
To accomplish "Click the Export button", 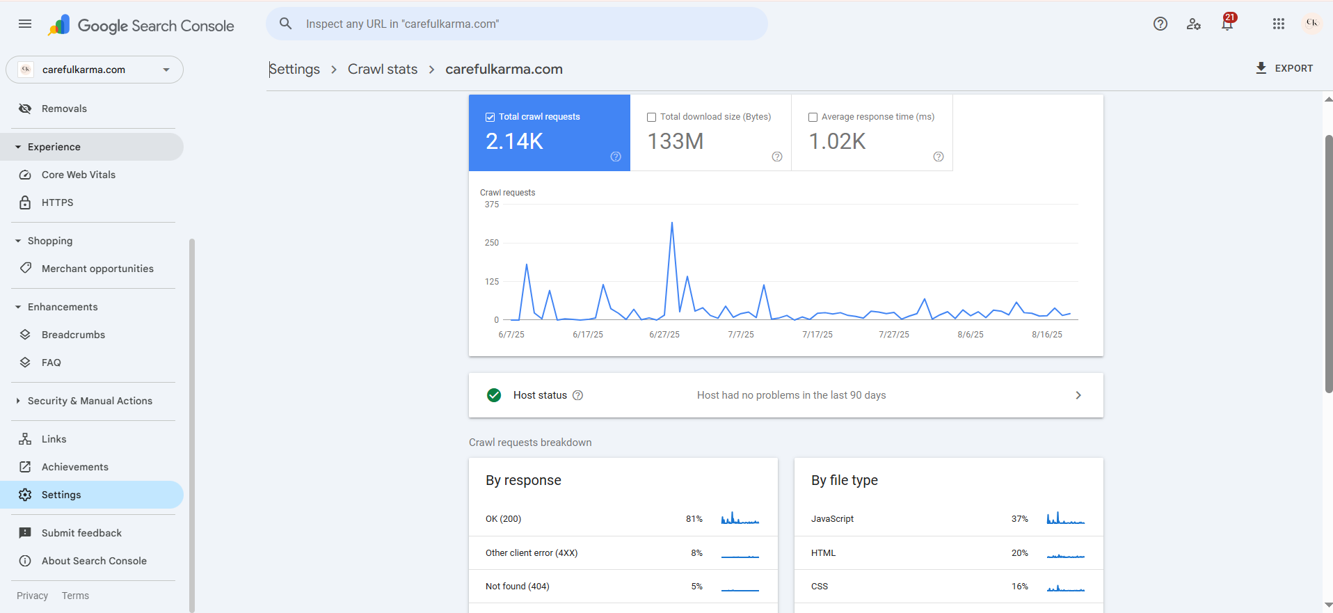I will [x=1284, y=68].
